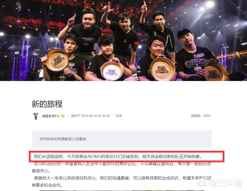This screenshot has width=247, height=191.
Task: Click the paragraph starting 感谢林大一年多以来
Action: pos(121,182)
